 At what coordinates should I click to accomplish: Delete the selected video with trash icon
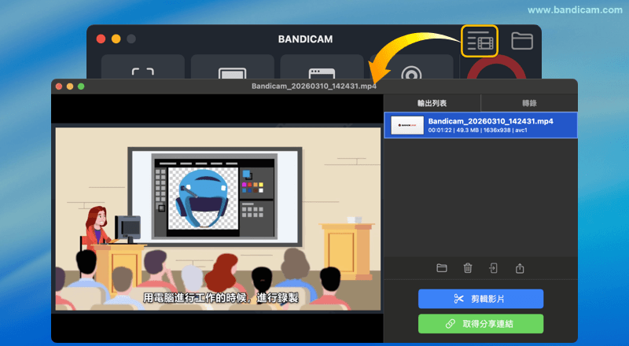point(468,268)
